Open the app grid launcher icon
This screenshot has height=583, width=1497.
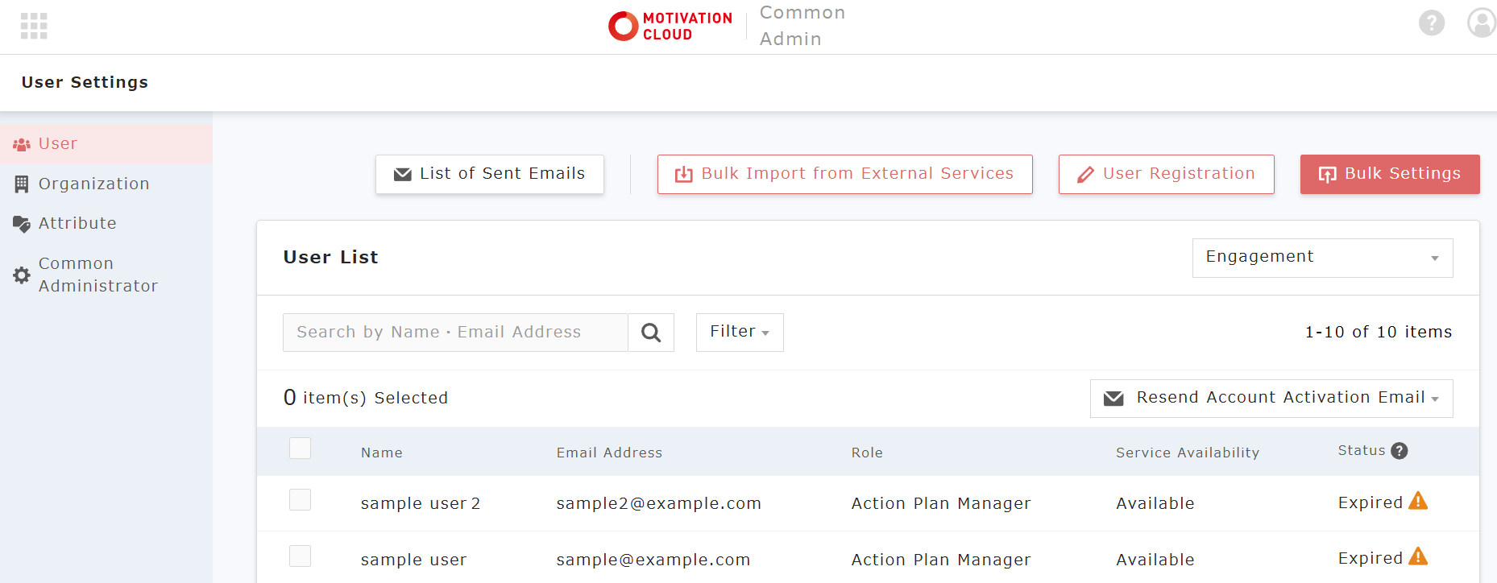[34, 26]
